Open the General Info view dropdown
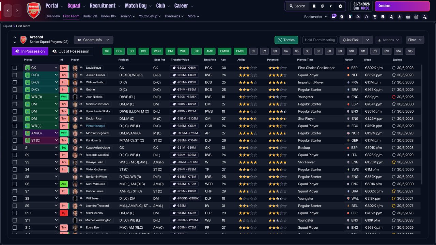The height and width of the screenshot is (245, 436). 94,40
